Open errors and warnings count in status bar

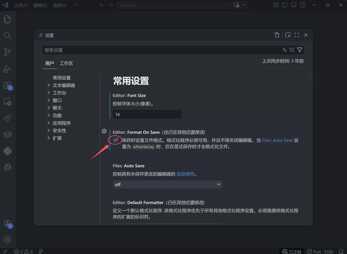(23, 251)
